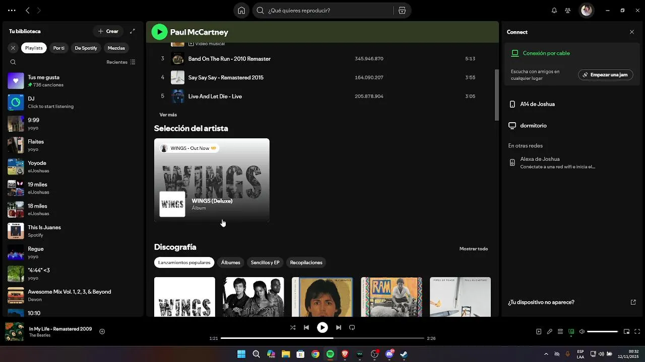Open Windows Start menu
The image size is (645, 362).
click(241, 354)
